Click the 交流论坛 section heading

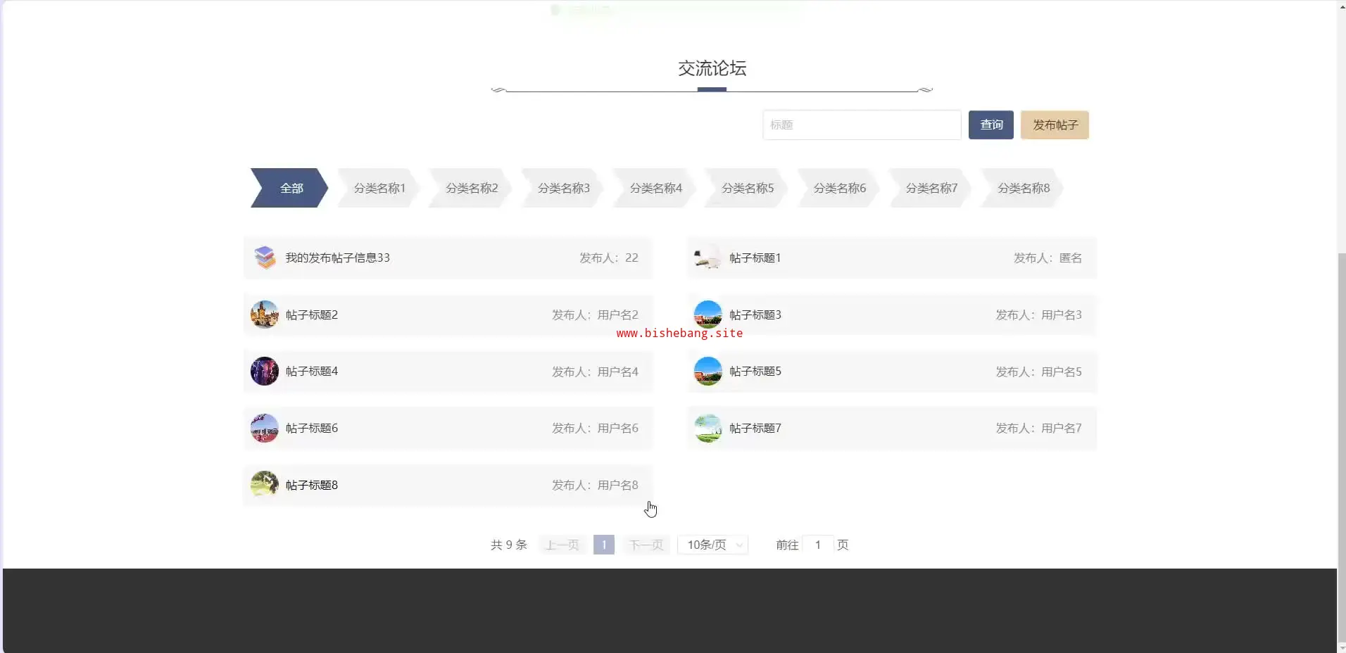click(712, 68)
